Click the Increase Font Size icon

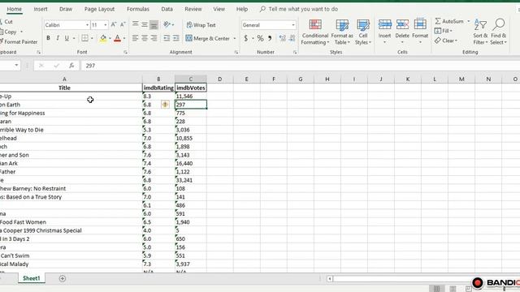click(114, 25)
